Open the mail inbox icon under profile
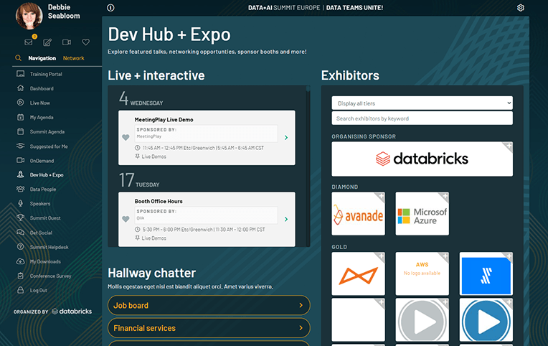Viewport: 548px width, 346px height. click(29, 42)
